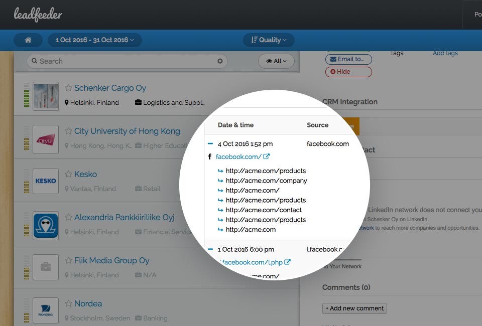Open Flik Media Group Oy lead

[x=111, y=260]
